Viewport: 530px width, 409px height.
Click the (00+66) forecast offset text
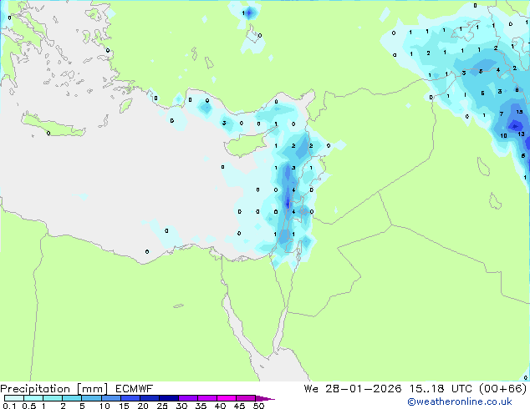(x=503, y=389)
